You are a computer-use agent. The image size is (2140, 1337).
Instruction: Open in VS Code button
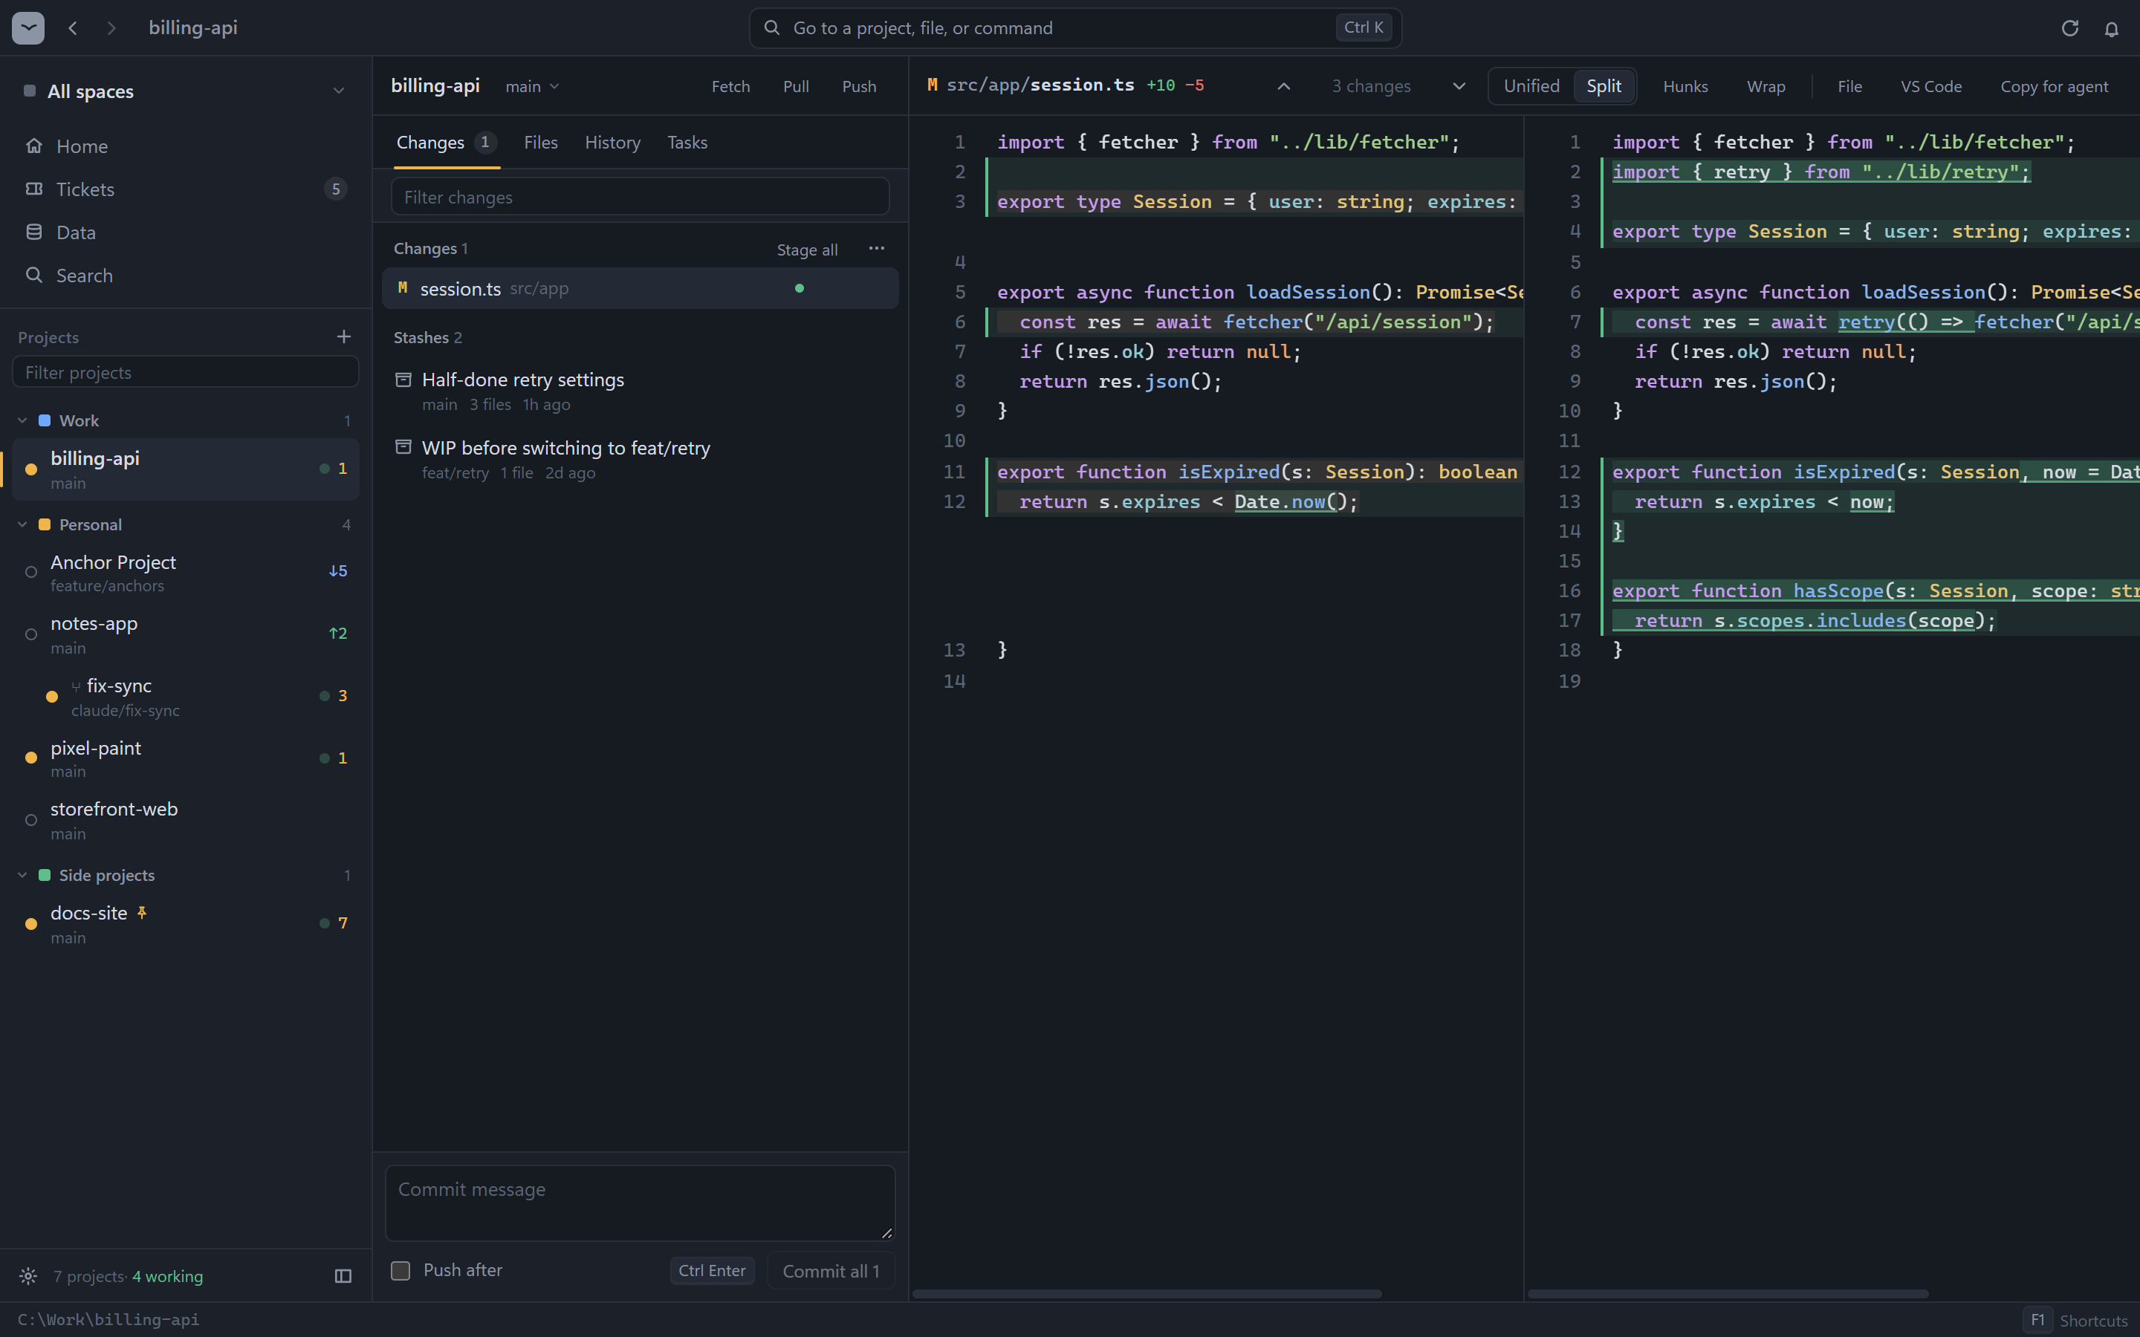click(1931, 87)
